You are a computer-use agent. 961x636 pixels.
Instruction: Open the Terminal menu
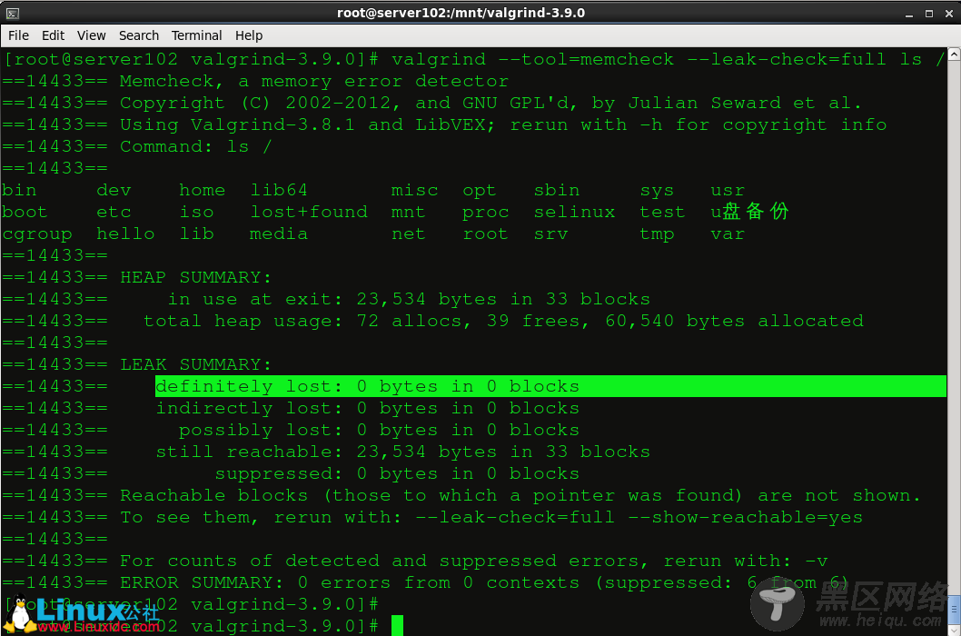click(197, 35)
